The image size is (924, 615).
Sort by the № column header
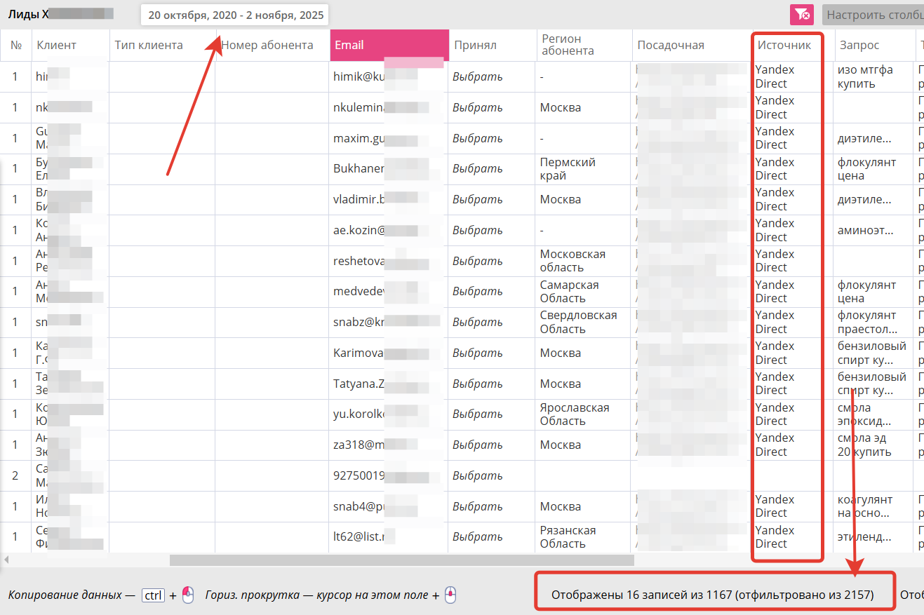[x=16, y=45]
